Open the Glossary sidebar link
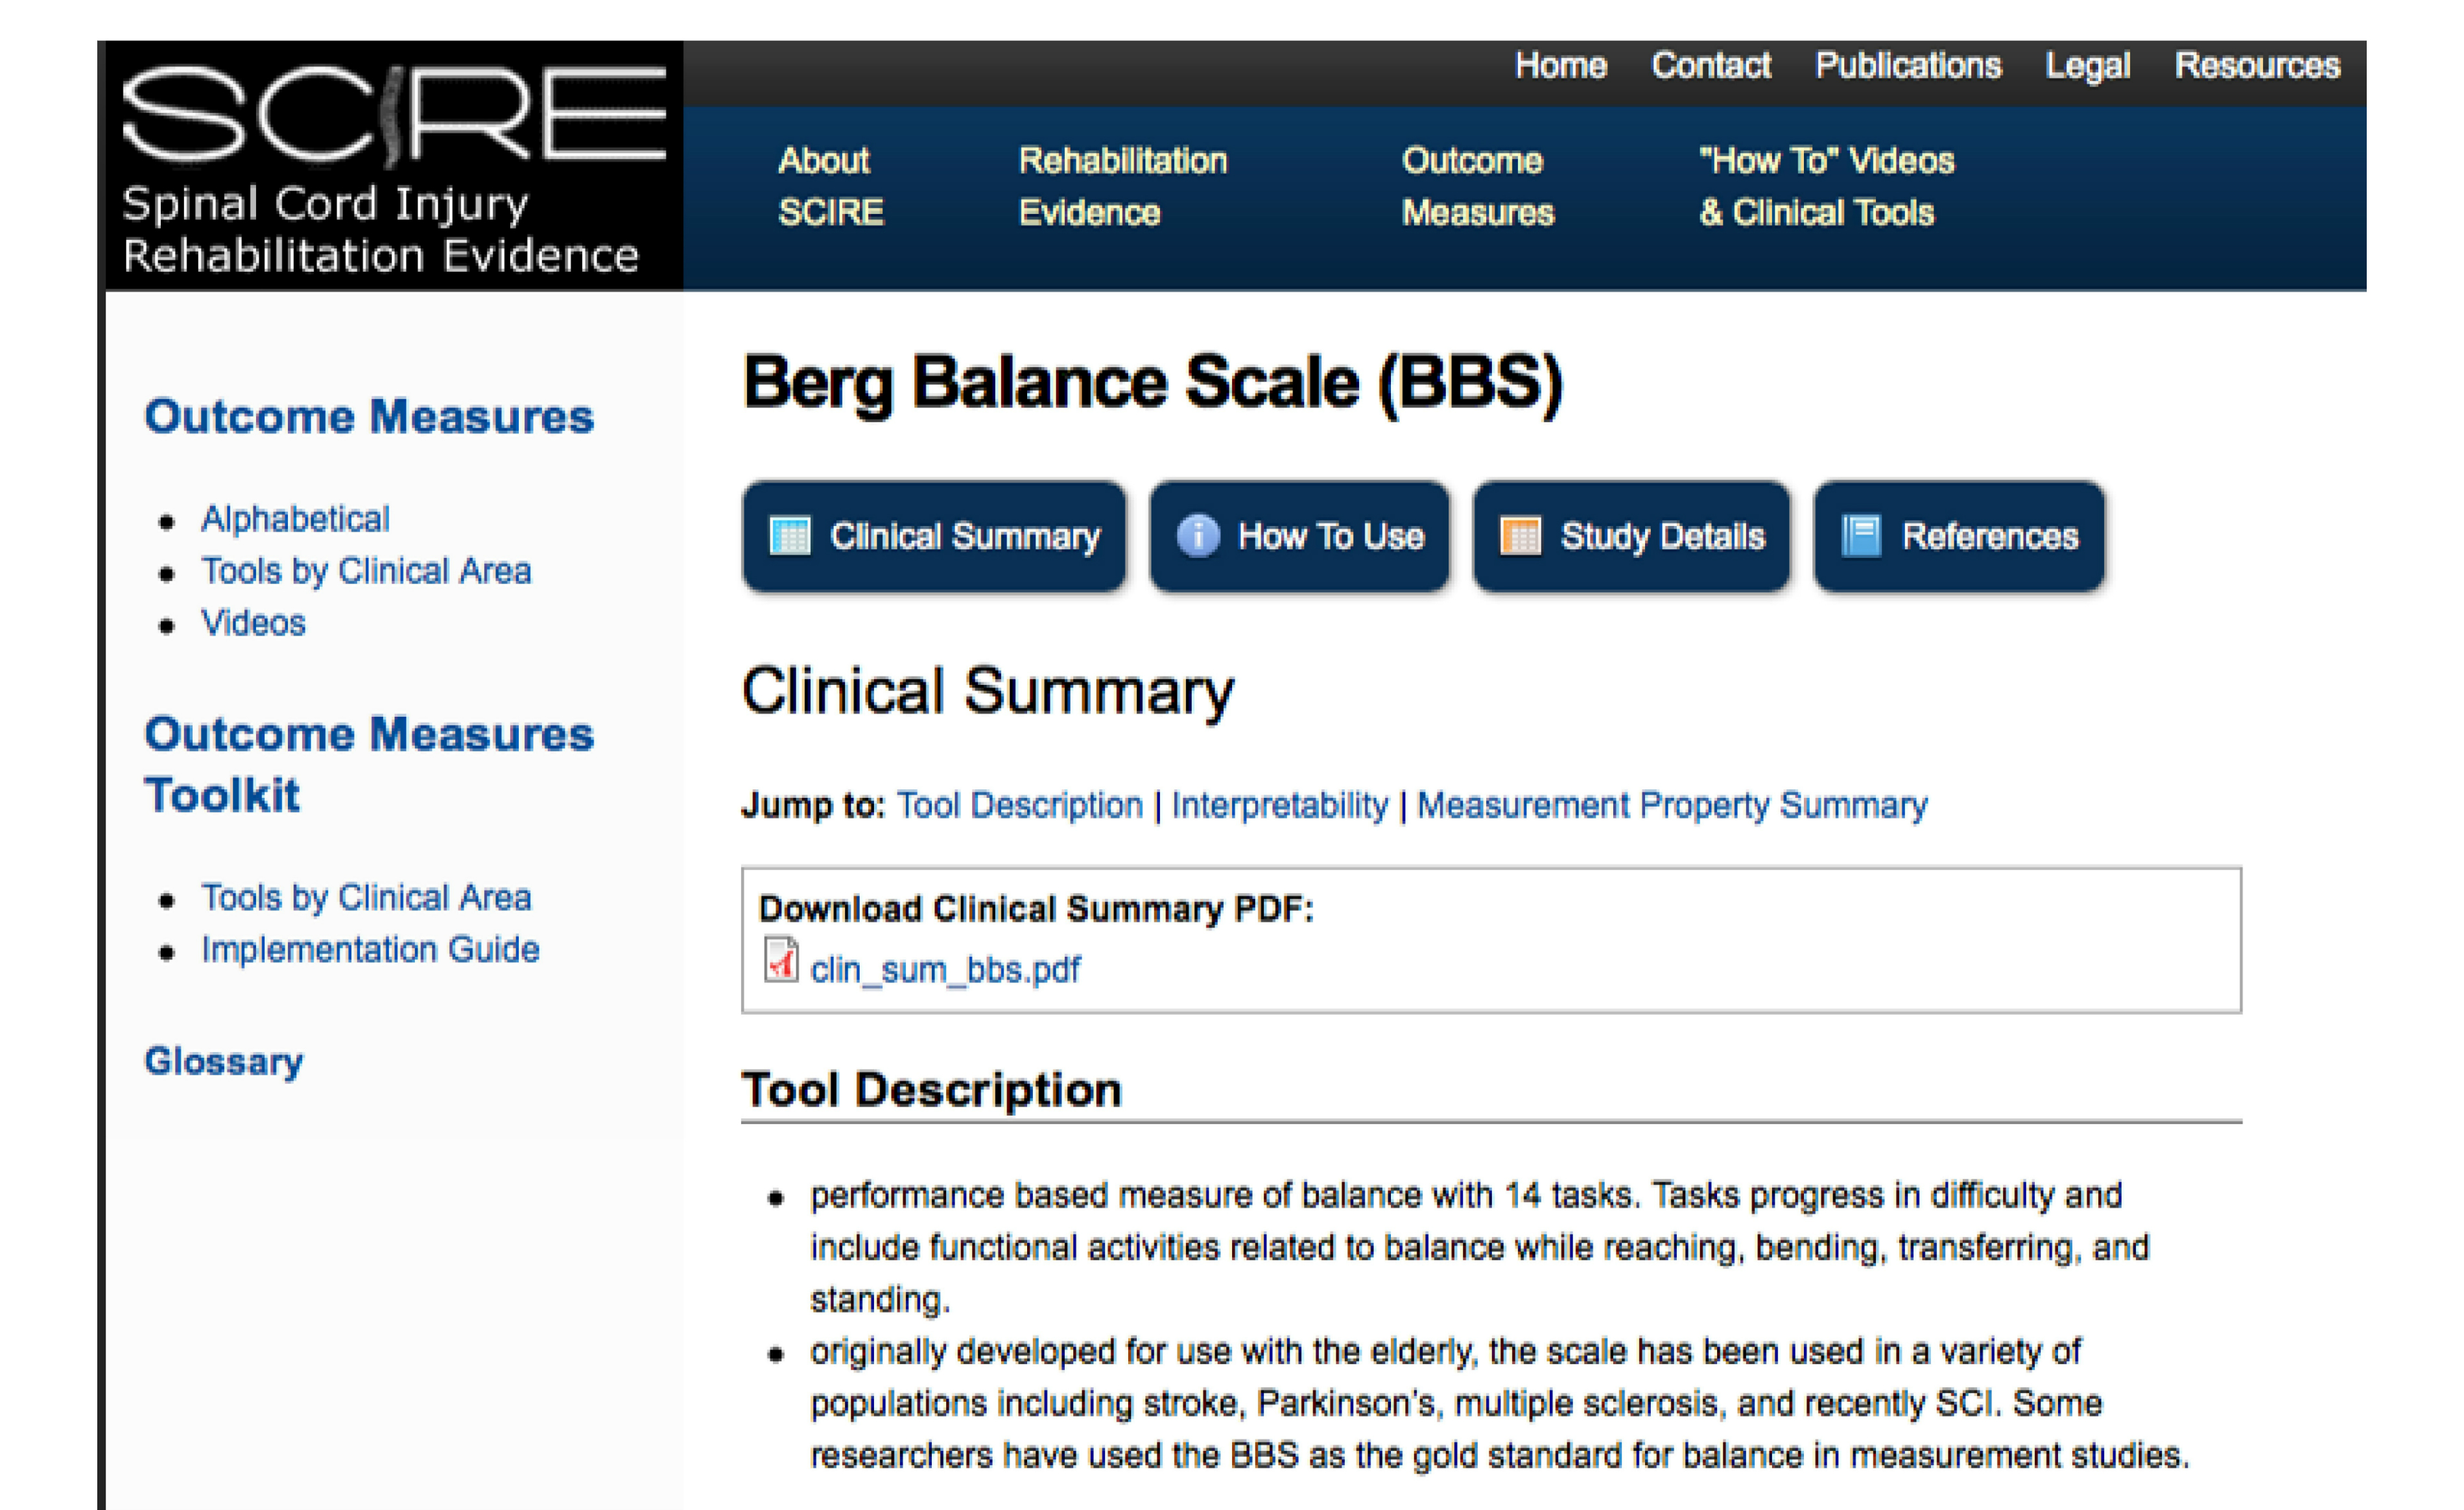Viewport: 2464px width, 1510px height. click(x=223, y=1061)
